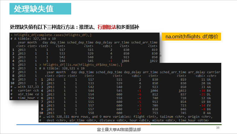The width and height of the screenshot is (237, 134).
Task: Click the arr_delay column header in lower console
Action: click(x=196, y=72)
